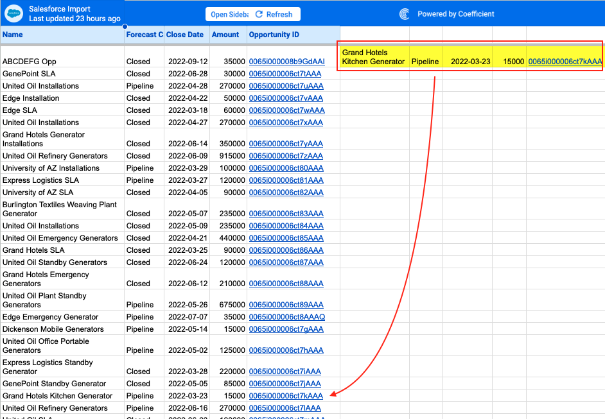Open opportunity link 0065i000006ct82AAA
This screenshot has height=419, width=605.
tap(286, 192)
